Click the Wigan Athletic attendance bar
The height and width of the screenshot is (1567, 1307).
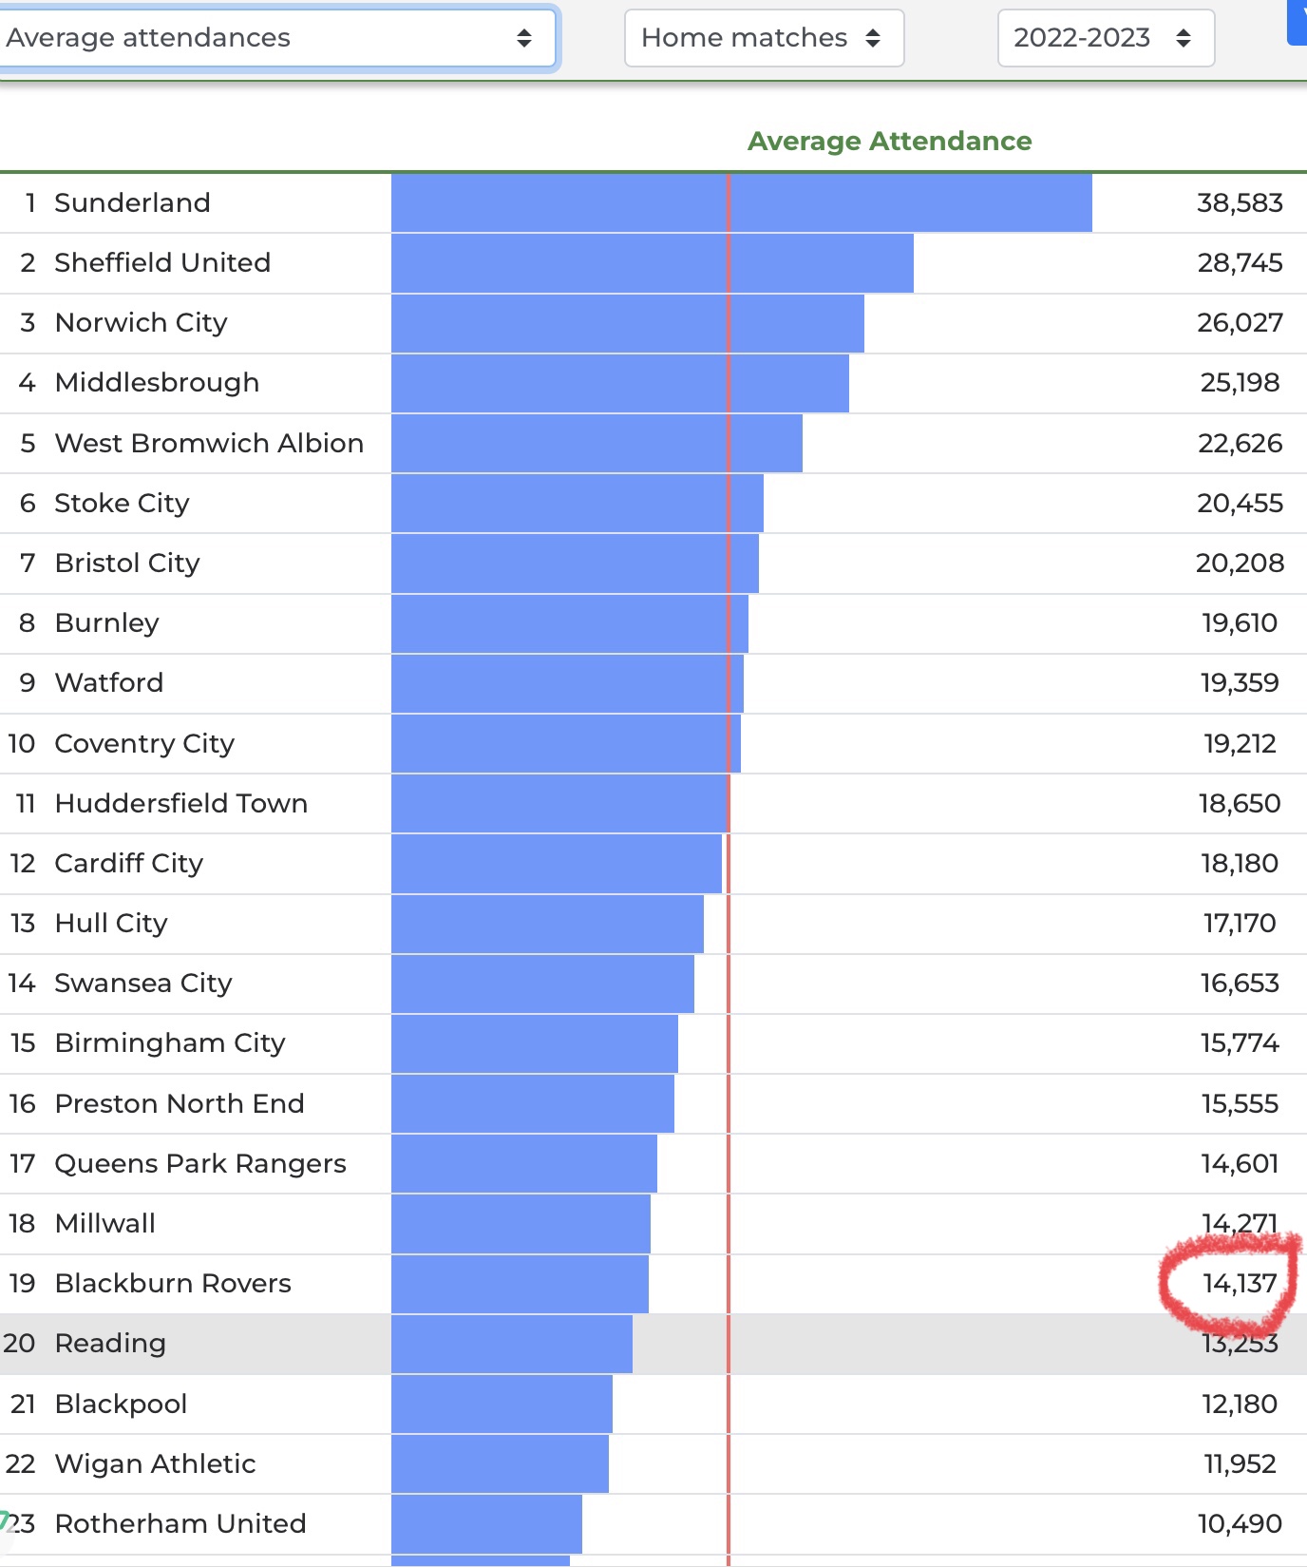click(500, 1463)
